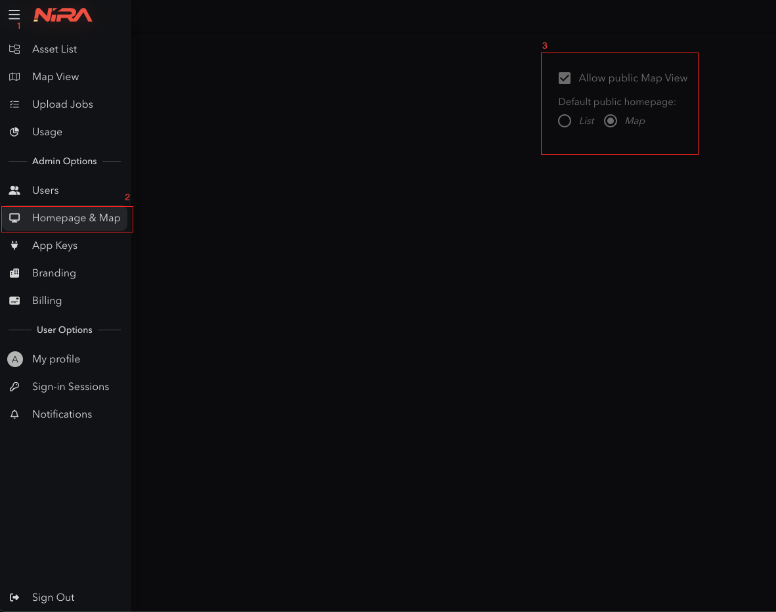Click the Users people icon

[x=14, y=190]
